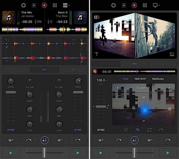Image resolution: width=179 pixels, height=159 pixels.
Task: Open EQ sliders icon in FX panel
Action: click(126, 130)
